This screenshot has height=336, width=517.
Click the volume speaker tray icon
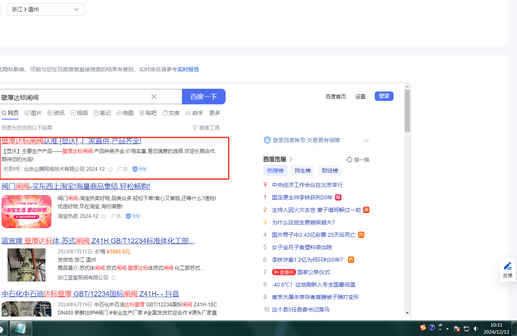(x=476, y=329)
